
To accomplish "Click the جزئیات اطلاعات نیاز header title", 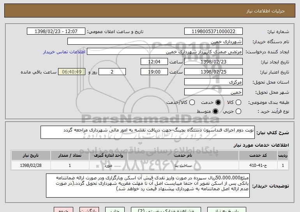I will click(265, 11).
